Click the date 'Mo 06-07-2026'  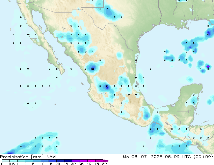142,157
